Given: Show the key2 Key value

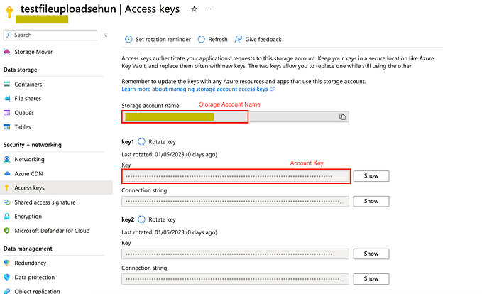Looking at the screenshot, I should [371, 254].
